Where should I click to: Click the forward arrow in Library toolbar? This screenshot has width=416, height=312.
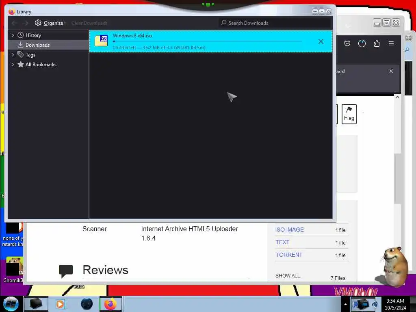tap(25, 23)
